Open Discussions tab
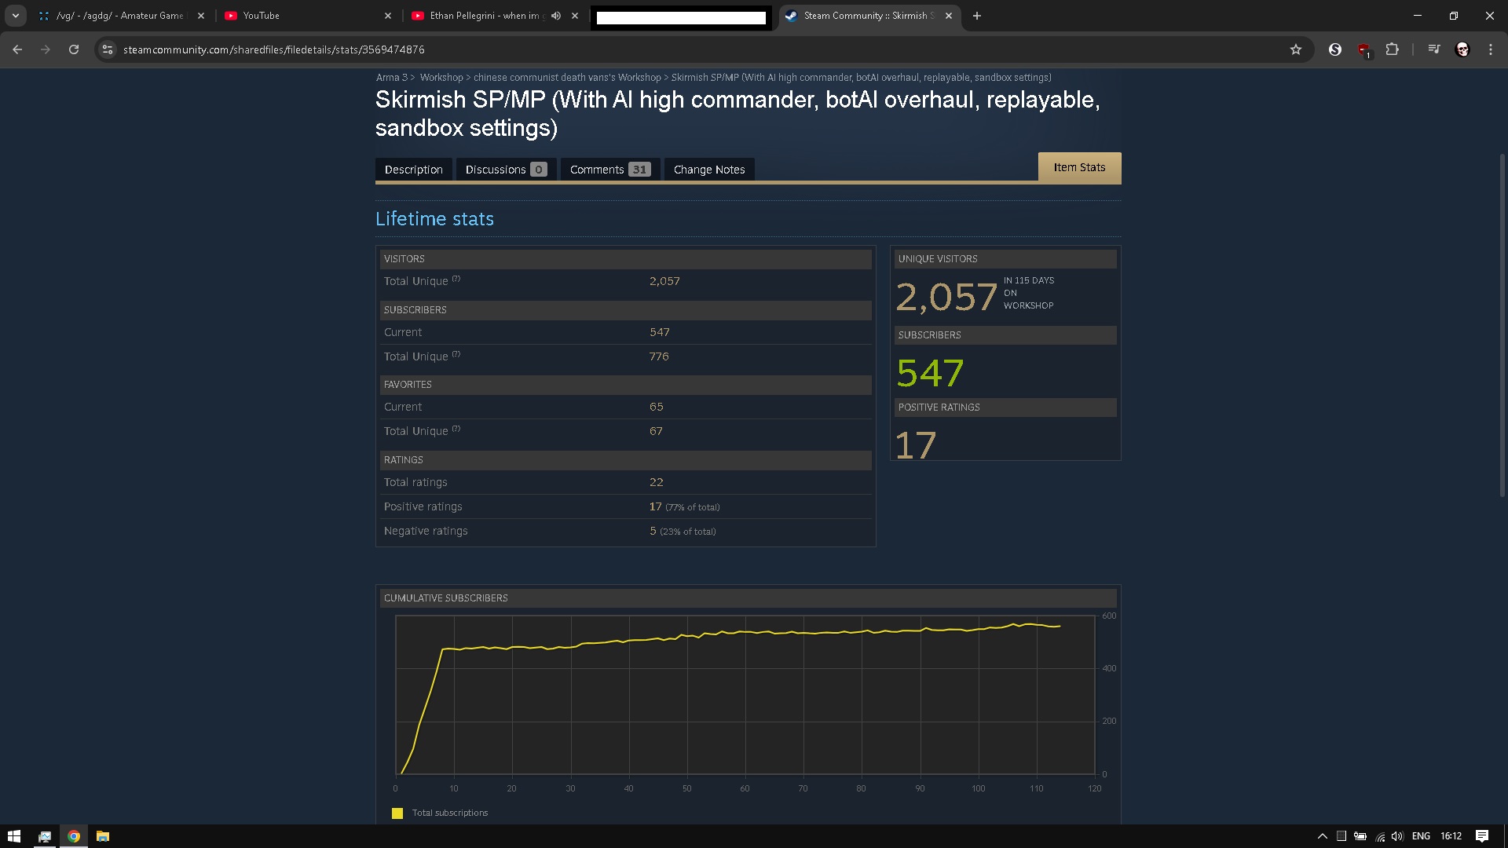 coord(505,170)
